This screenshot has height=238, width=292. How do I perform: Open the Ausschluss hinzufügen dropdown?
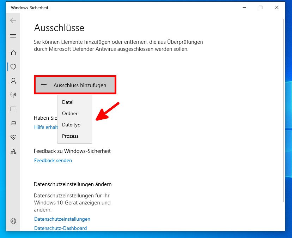tap(75, 85)
